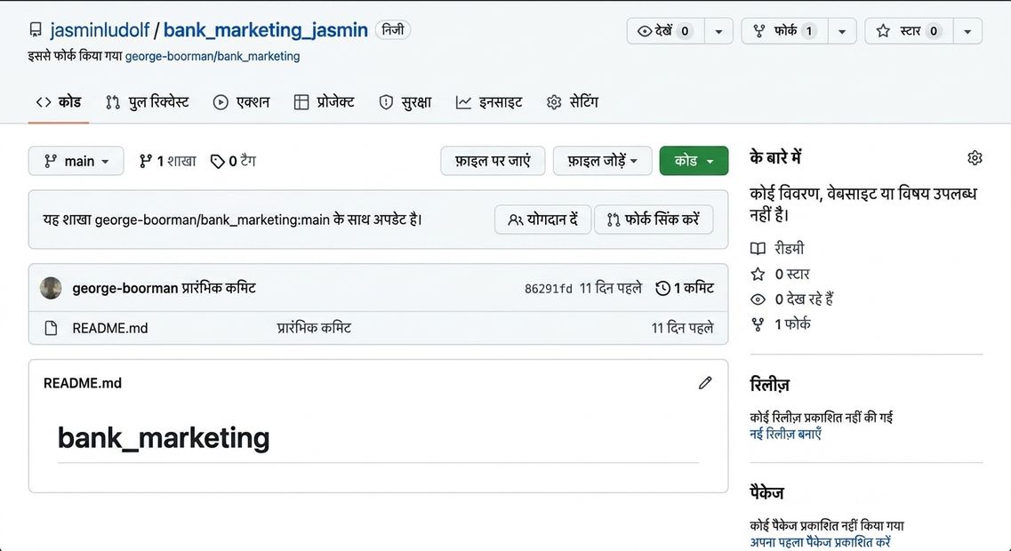Viewport: 1011px width, 551px height.
Task: Click the README.md preview header title
Action: (83, 383)
